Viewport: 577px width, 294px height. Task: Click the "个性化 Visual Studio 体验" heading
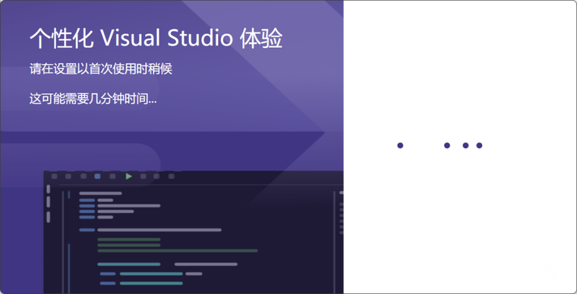[156, 38]
